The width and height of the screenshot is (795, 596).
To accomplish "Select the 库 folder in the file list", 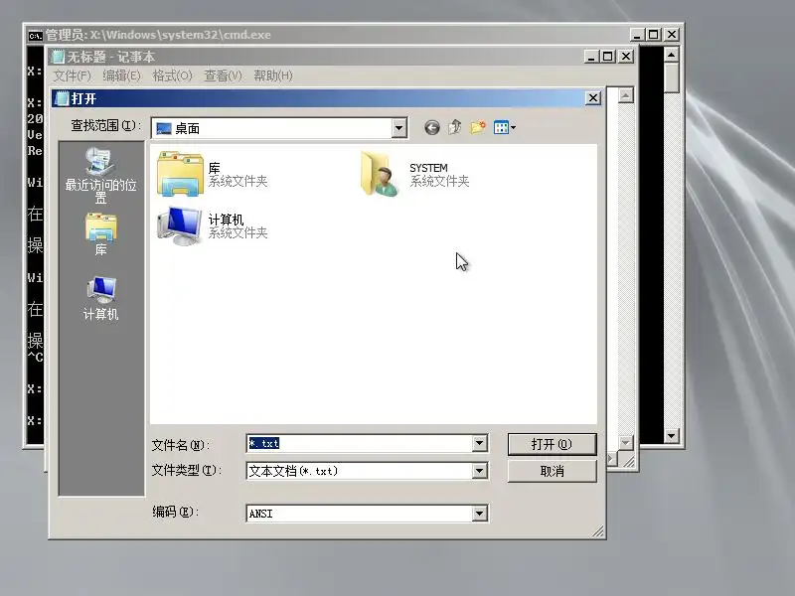I will pyautogui.click(x=213, y=175).
